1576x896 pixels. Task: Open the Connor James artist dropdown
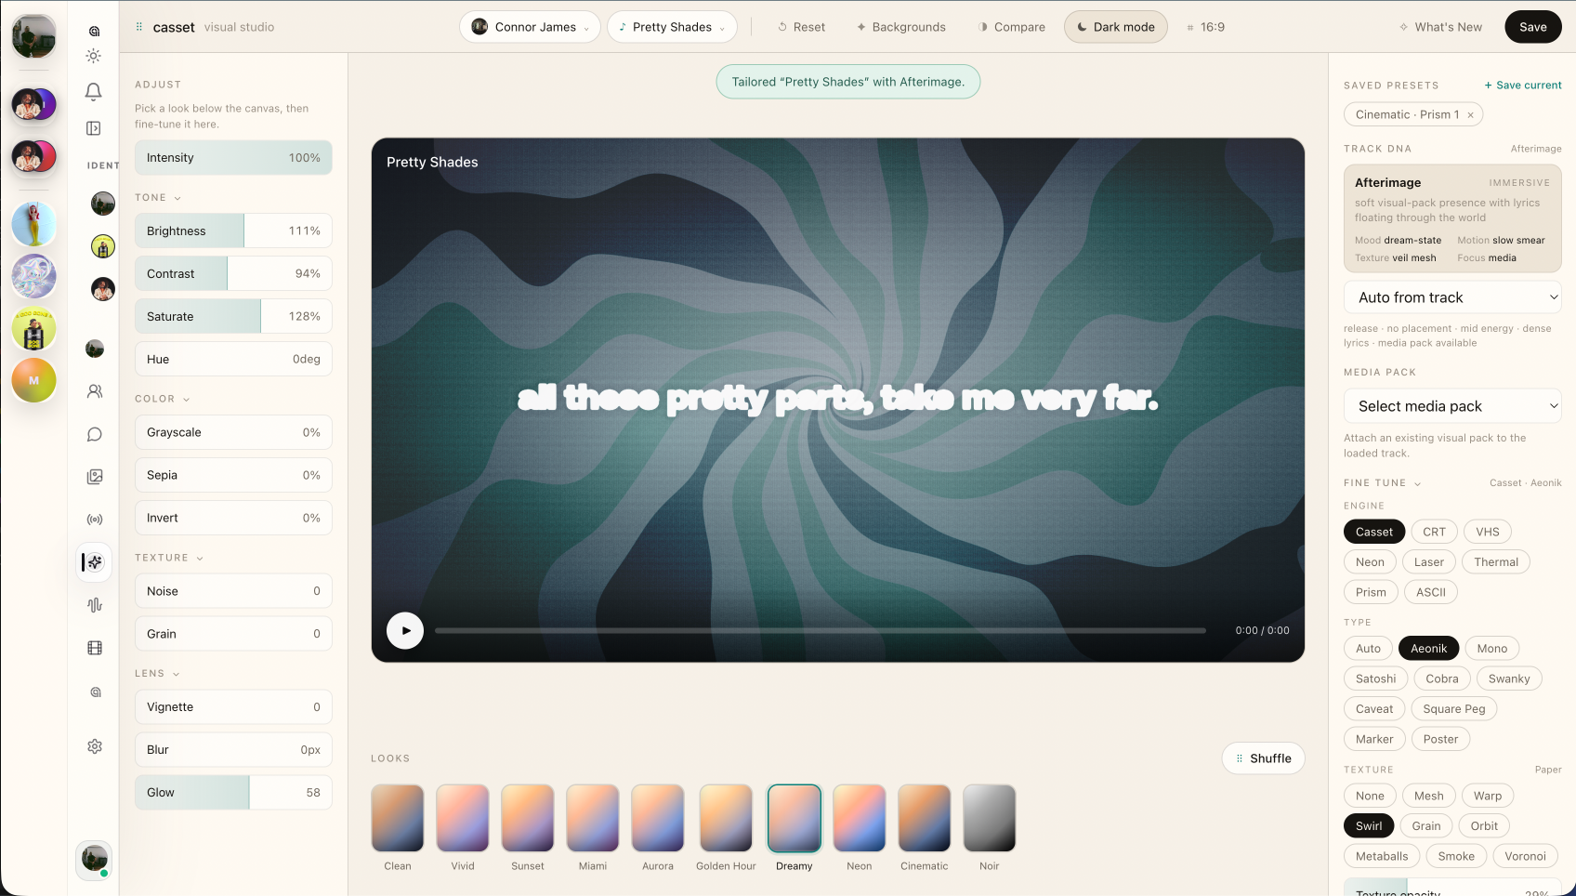click(x=531, y=27)
